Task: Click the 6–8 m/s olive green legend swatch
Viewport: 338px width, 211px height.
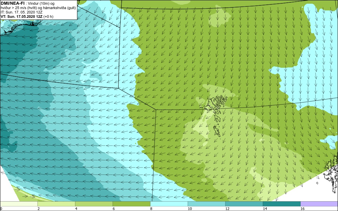Action: pyautogui.click(x=131, y=204)
